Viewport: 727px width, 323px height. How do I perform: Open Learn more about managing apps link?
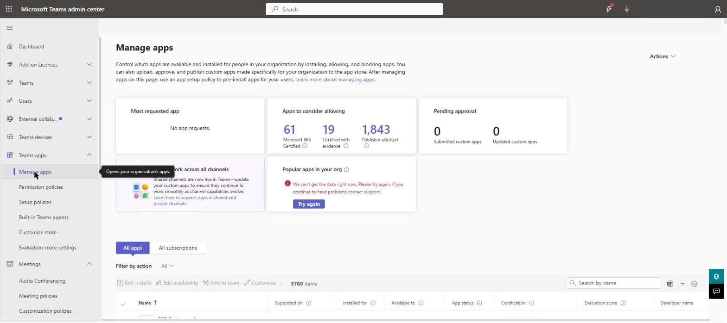pos(335,80)
